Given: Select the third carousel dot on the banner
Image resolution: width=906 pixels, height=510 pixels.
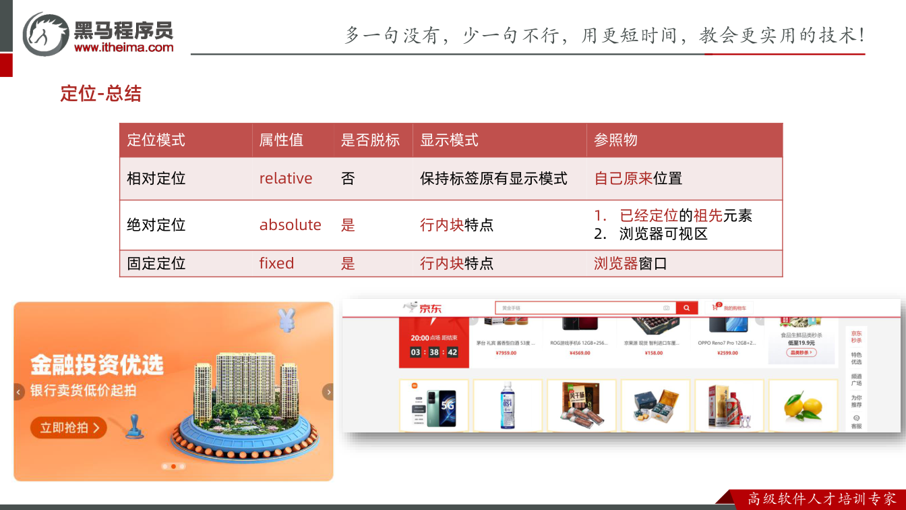Looking at the screenshot, I should tap(181, 466).
